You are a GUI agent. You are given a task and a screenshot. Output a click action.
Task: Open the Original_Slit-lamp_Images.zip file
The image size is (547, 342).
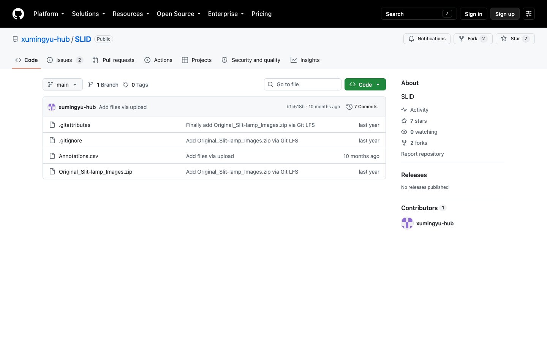[96, 172]
